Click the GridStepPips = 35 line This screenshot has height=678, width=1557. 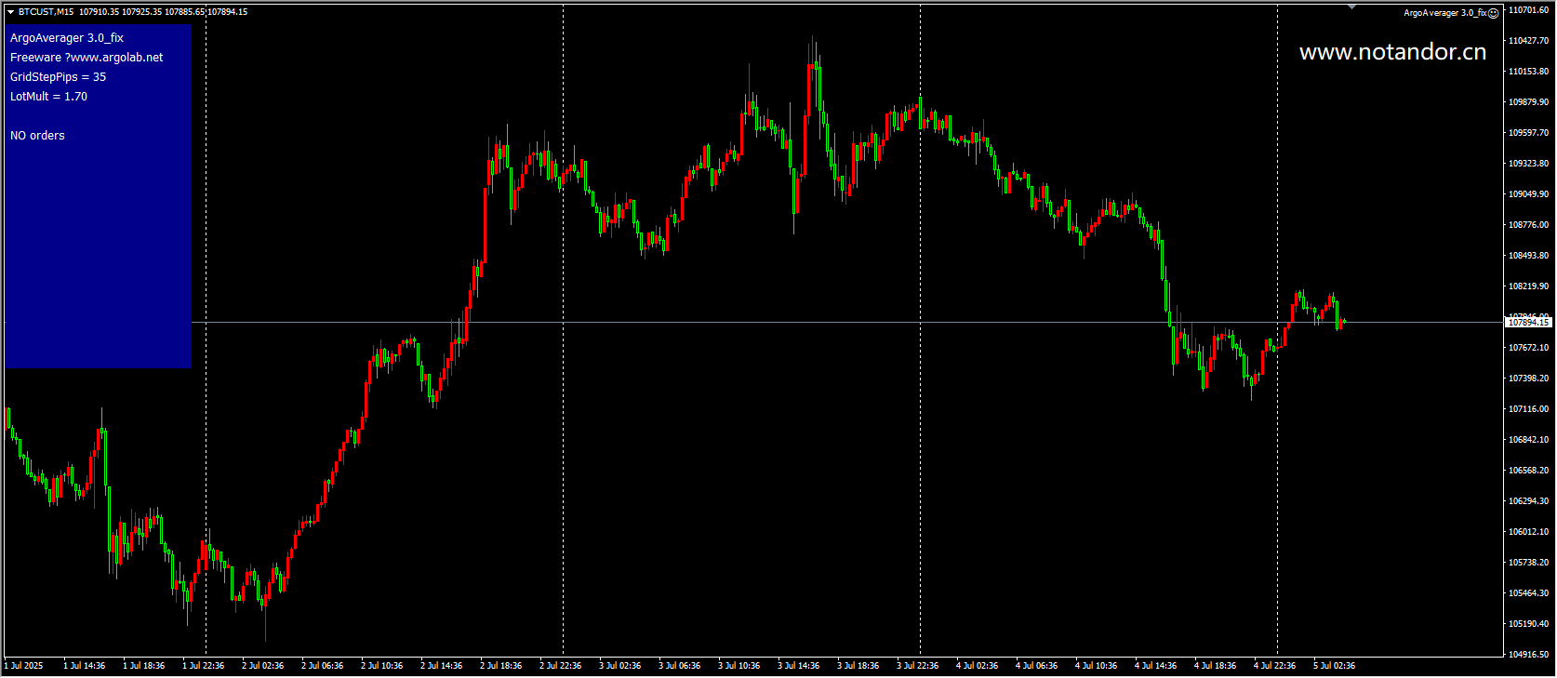58,77
